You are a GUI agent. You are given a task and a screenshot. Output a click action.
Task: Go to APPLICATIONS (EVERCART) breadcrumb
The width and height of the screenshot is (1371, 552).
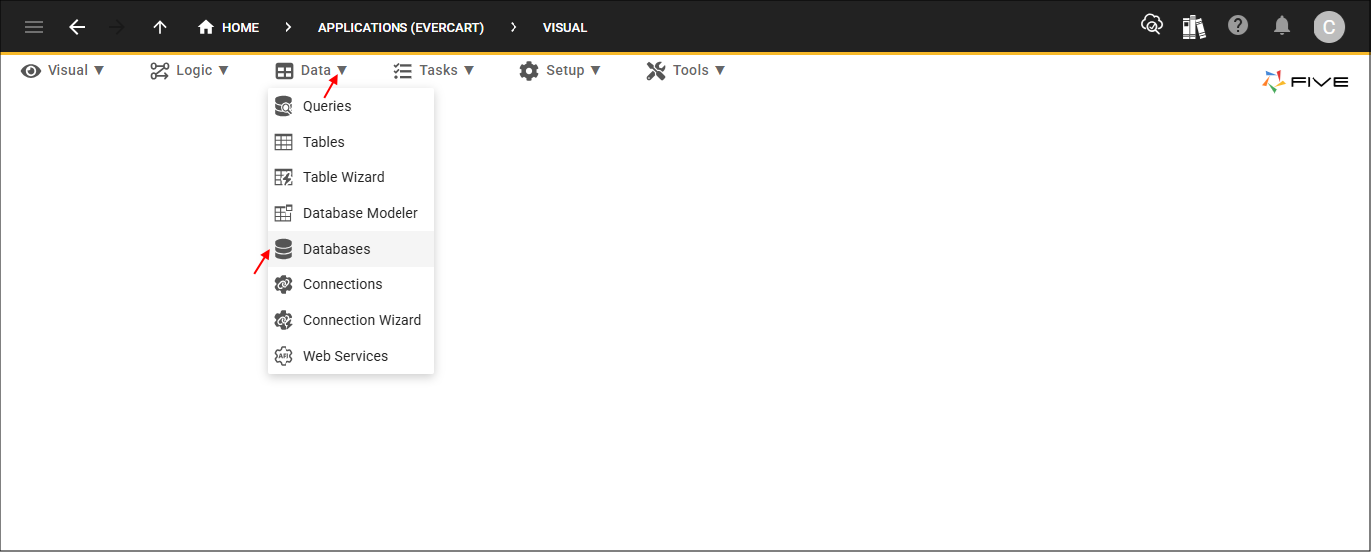click(x=400, y=28)
